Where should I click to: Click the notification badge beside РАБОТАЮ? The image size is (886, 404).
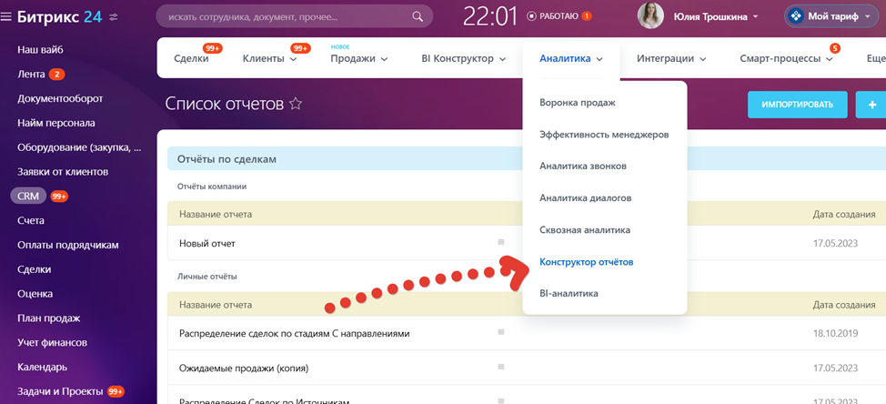(x=587, y=16)
